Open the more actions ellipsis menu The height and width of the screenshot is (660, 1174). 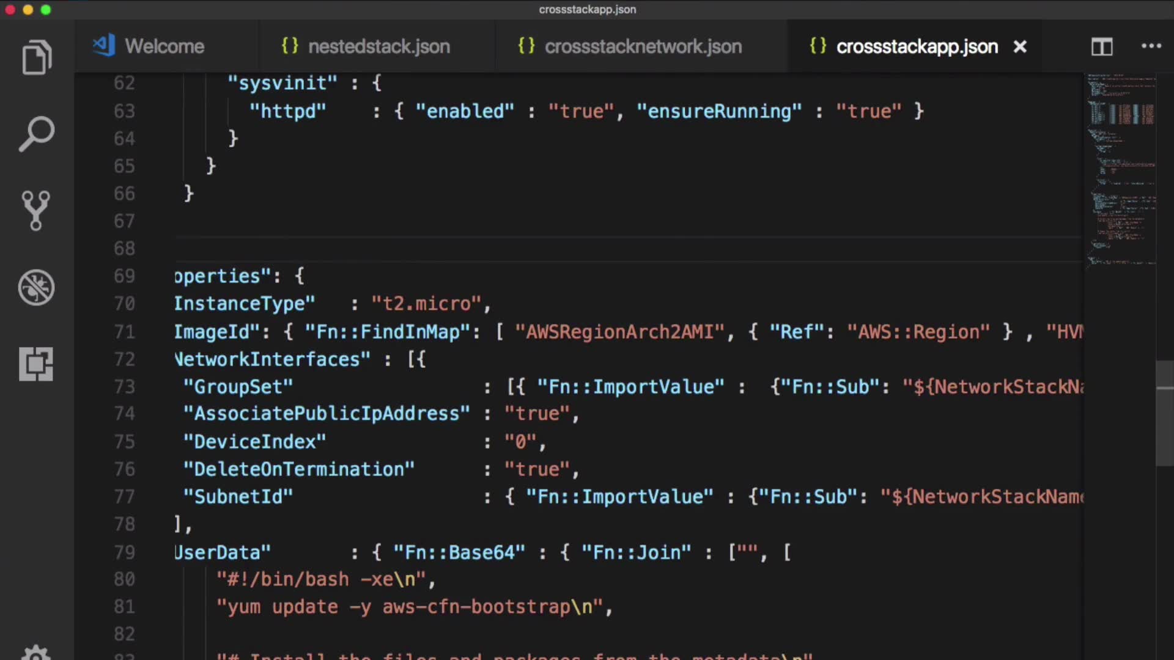pos(1151,46)
